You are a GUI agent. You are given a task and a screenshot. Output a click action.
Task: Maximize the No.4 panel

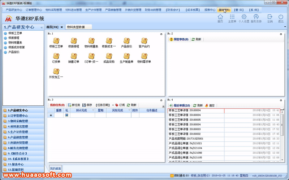281,100
